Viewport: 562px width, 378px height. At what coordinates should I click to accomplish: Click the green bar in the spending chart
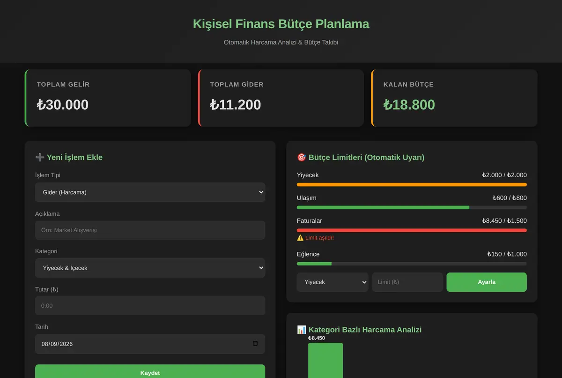(325, 360)
